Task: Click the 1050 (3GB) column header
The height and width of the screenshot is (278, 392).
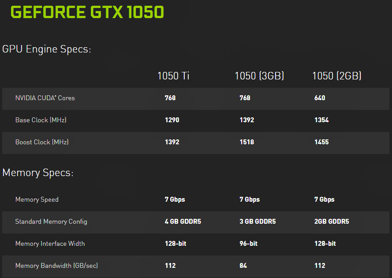Action: click(x=259, y=76)
